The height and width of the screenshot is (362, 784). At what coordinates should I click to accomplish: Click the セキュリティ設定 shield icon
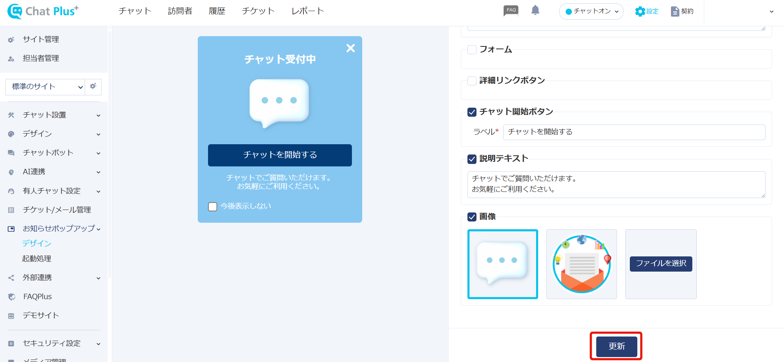(11, 344)
